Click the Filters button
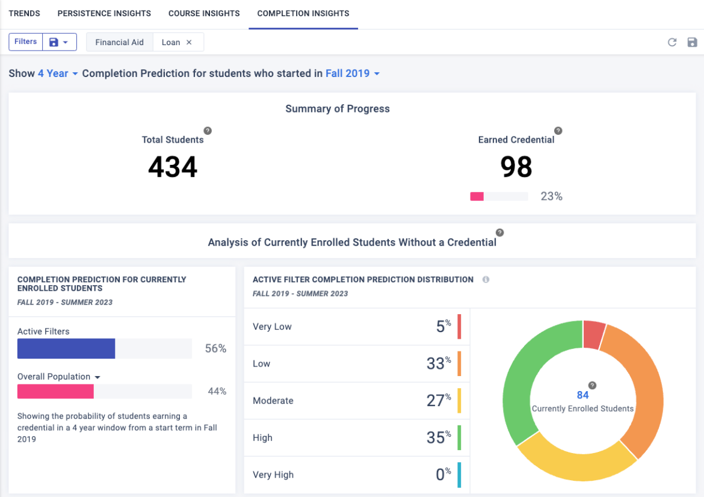 click(x=25, y=42)
